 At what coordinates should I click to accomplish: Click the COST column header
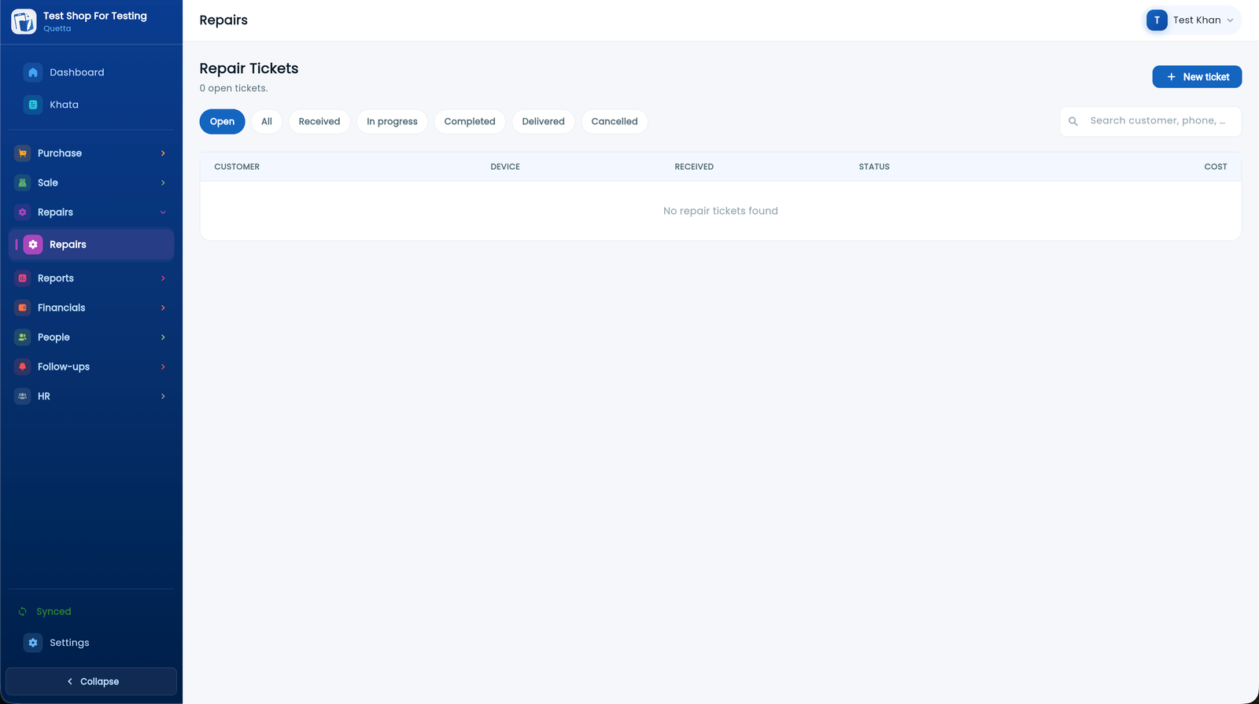[x=1216, y=167]
